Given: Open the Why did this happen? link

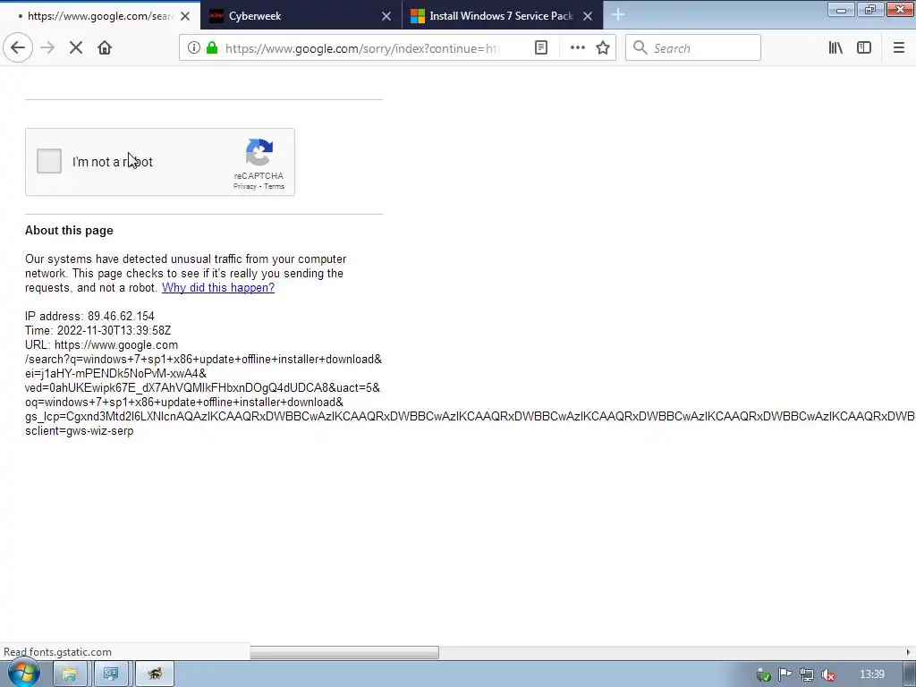Looking at the screenshot, I should [218, 287].
